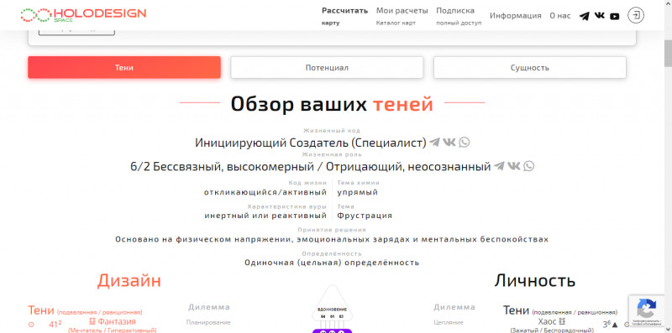This screenshot has width=672, height=333.
Task: Share life role 6/2 via Telegram icon
Action: 499,166
